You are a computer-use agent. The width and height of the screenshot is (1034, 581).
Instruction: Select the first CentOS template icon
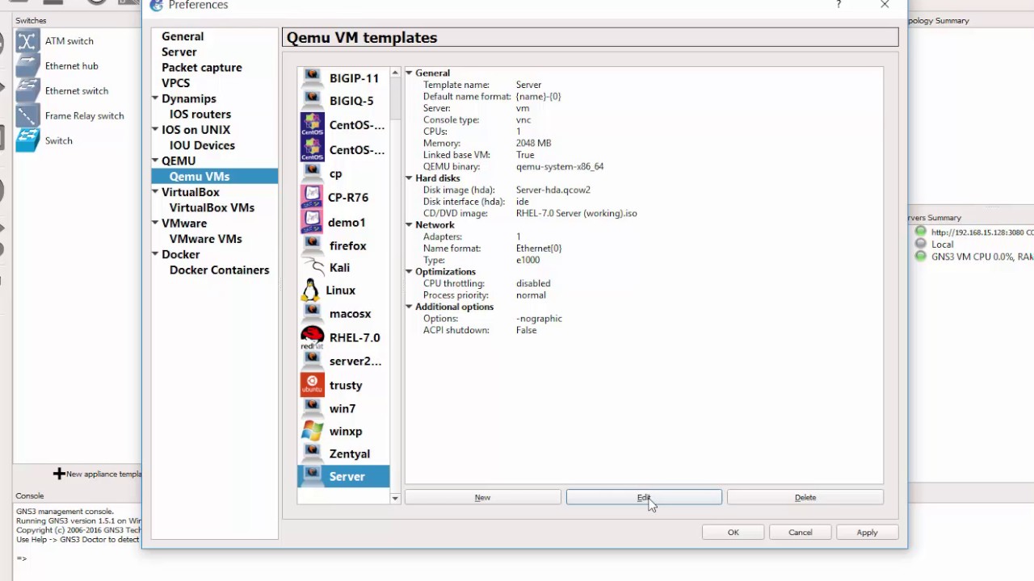pos(312,125)
